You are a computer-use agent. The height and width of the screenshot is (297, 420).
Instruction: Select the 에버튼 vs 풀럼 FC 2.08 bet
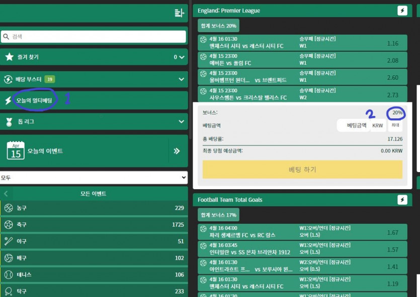(x=302, y=60)
